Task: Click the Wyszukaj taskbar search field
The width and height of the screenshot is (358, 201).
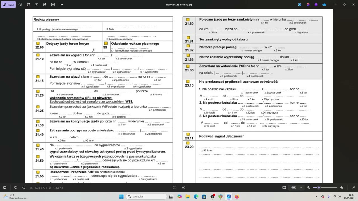Action: [146, 197]
